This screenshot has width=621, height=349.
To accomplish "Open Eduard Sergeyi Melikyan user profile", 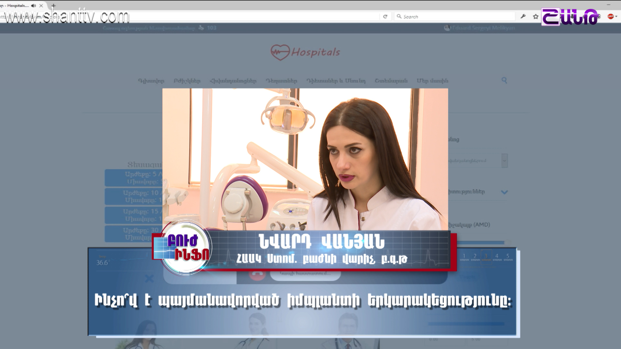I will [479, 28].
